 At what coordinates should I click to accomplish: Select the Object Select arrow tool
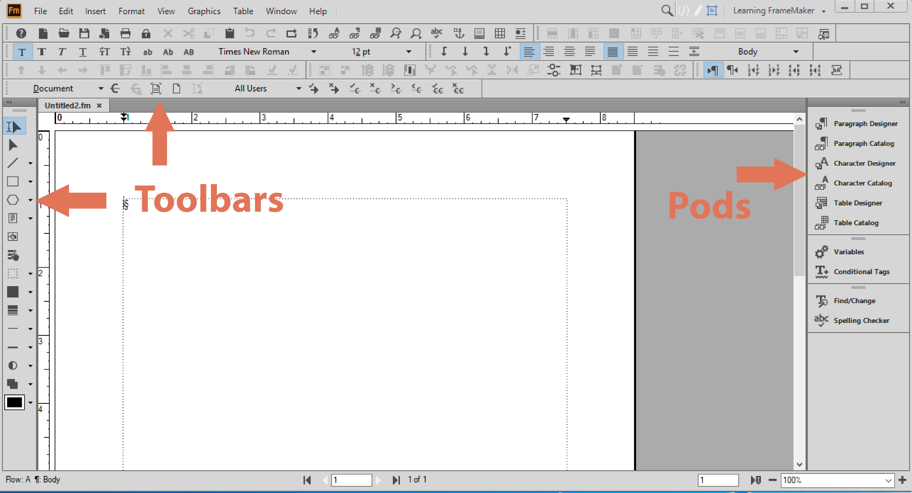13,145
